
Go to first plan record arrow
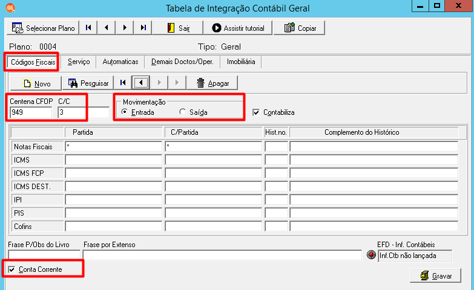click(x=88, y=28)
